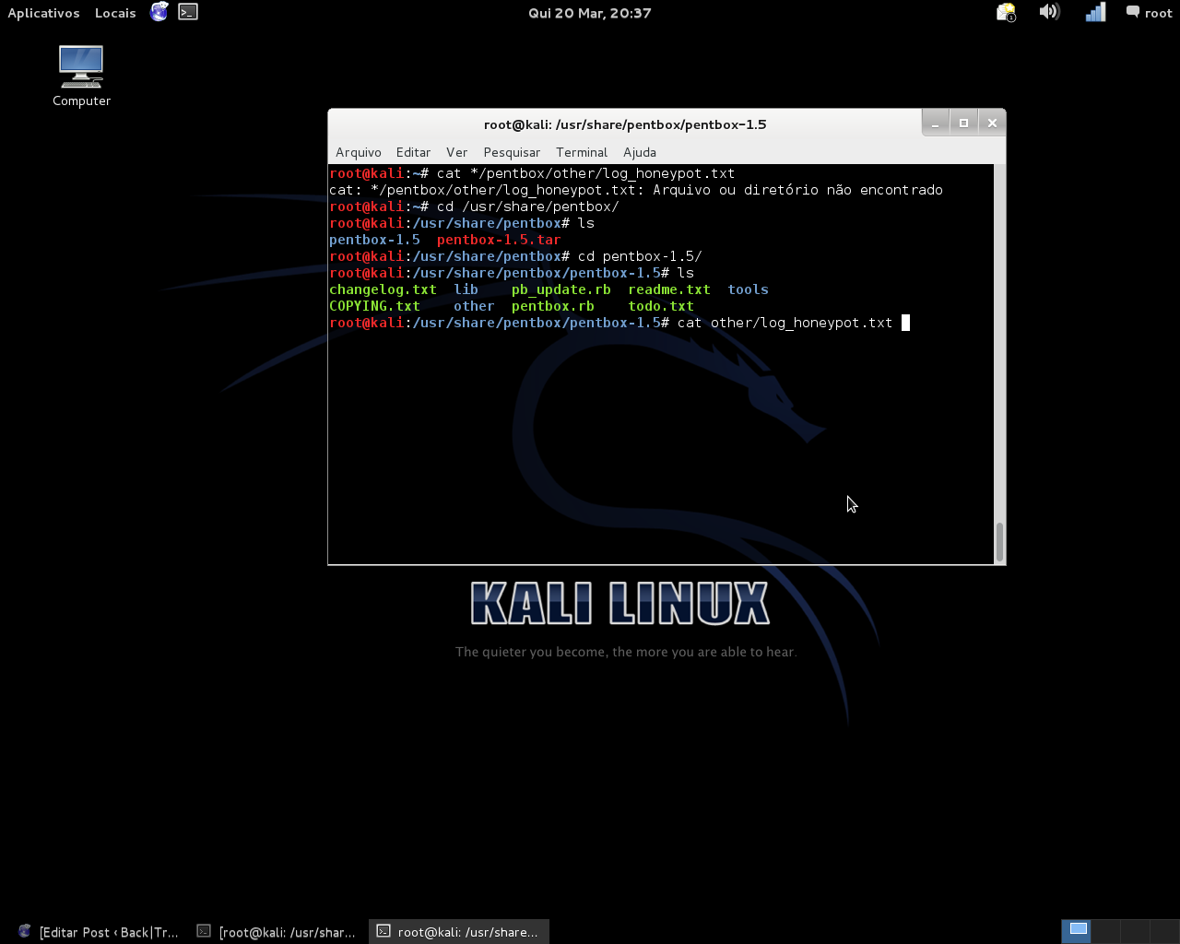Click the 'Arquivo ou diretório não encontrado' error line

pyautogui.click(x=636, y=190)
